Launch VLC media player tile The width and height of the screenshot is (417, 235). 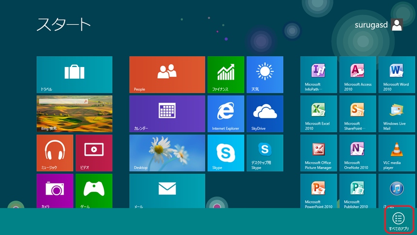point(397,153)
